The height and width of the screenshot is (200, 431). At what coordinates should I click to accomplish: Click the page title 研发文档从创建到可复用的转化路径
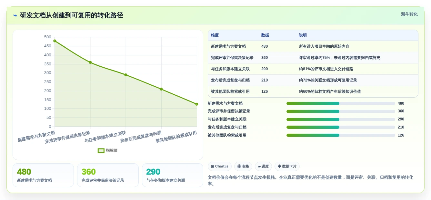pos(71,15)
